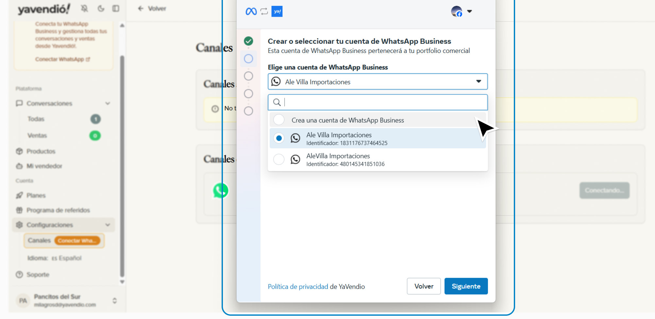Select AleVilla Importaciones radio option

pos(279,159)
